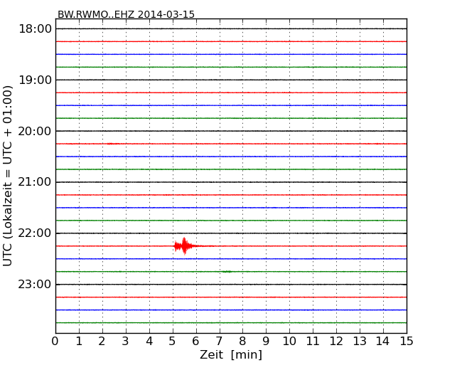This screenshot has height=370, width=462.
Task: Click the x-axis tick label 12
Action: point(336,342)
